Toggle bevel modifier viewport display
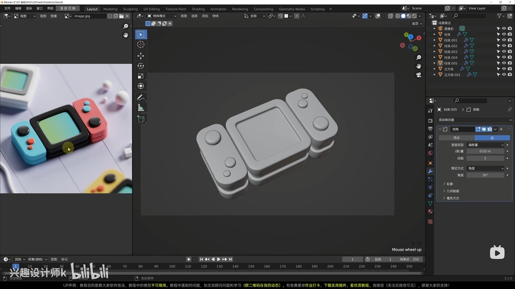The width and height of the screenshot is (515, 289). click(x=484, y=129)
